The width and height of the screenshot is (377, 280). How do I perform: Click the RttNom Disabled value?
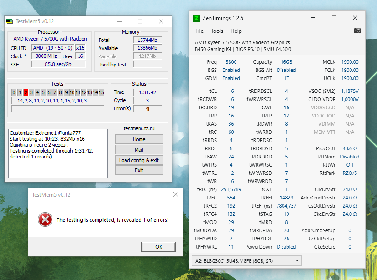[x=350, y=157]
